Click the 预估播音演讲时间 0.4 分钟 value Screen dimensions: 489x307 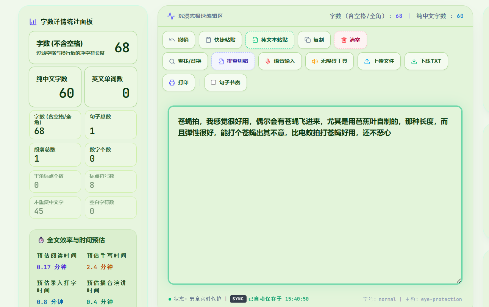(x=100, y=302)
